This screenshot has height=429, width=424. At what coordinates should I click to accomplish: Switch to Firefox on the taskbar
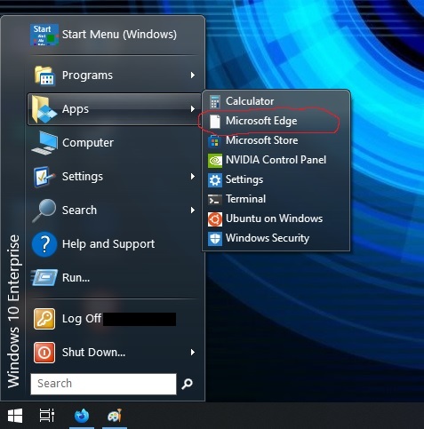pos(82,416)
